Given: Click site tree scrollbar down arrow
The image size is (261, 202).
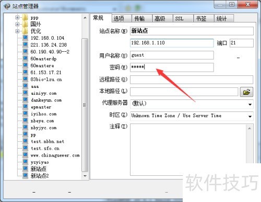Looking at the screenshot, I should (x=85, y=176).
